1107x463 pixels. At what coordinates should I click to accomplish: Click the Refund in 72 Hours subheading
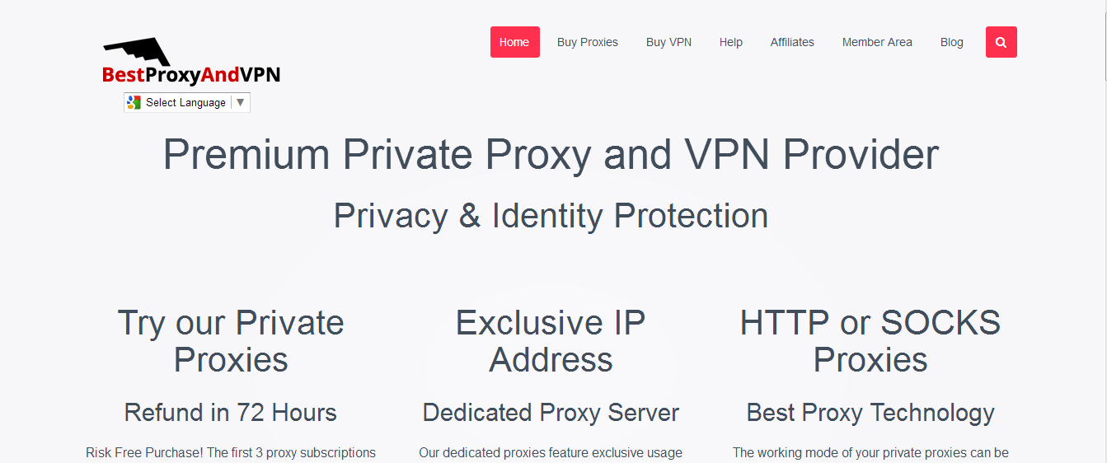tap(231, 413)
